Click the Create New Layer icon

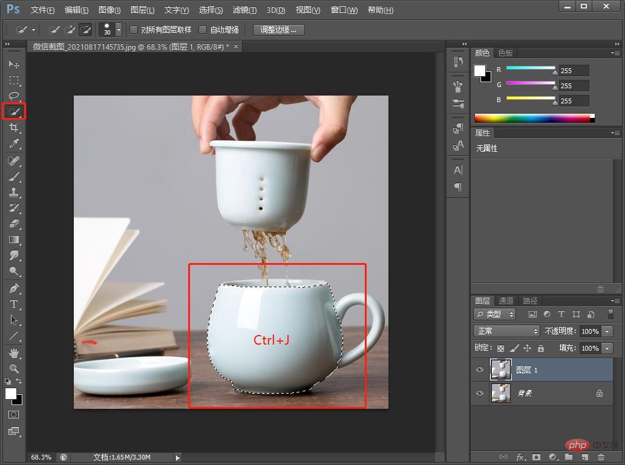pyautogui.click(x=584, y=457)
